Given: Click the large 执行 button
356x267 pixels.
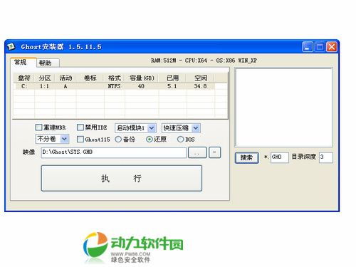Looking at the screenshot, I should click(122, 178).
